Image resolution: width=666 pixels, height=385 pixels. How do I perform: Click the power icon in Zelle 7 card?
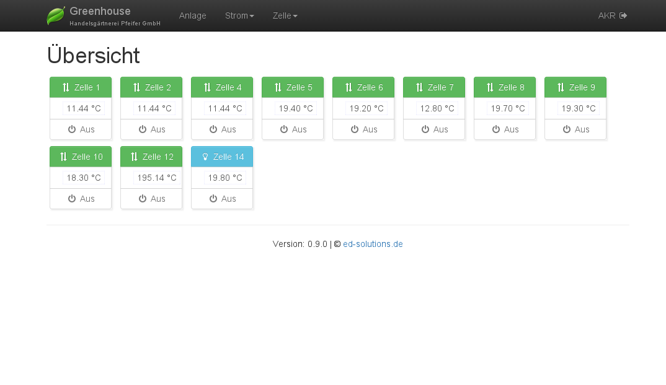425,129
